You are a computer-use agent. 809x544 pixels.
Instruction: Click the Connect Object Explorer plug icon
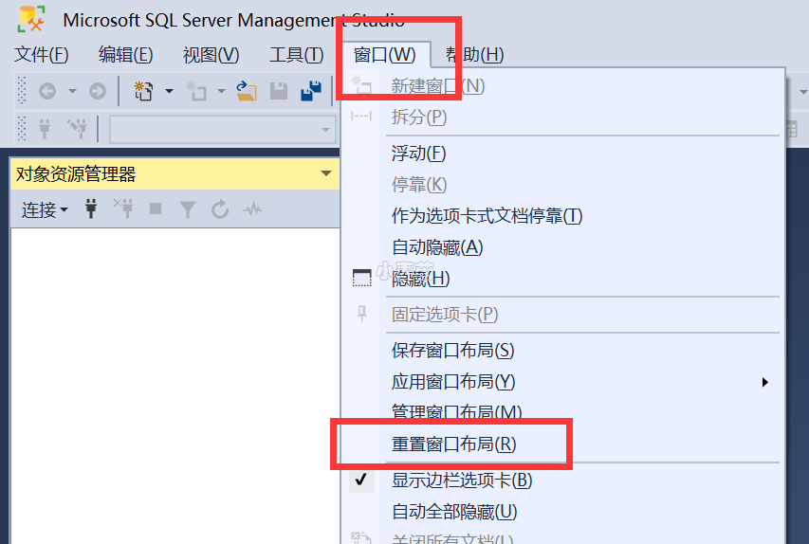(91, 209)
